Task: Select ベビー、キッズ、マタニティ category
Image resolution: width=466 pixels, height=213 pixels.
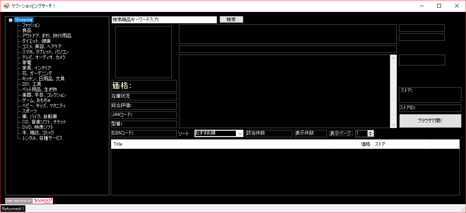Action: click(x=44, y=106)
